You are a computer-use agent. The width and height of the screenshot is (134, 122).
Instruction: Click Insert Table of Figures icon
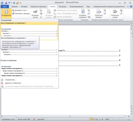(88, 10)
